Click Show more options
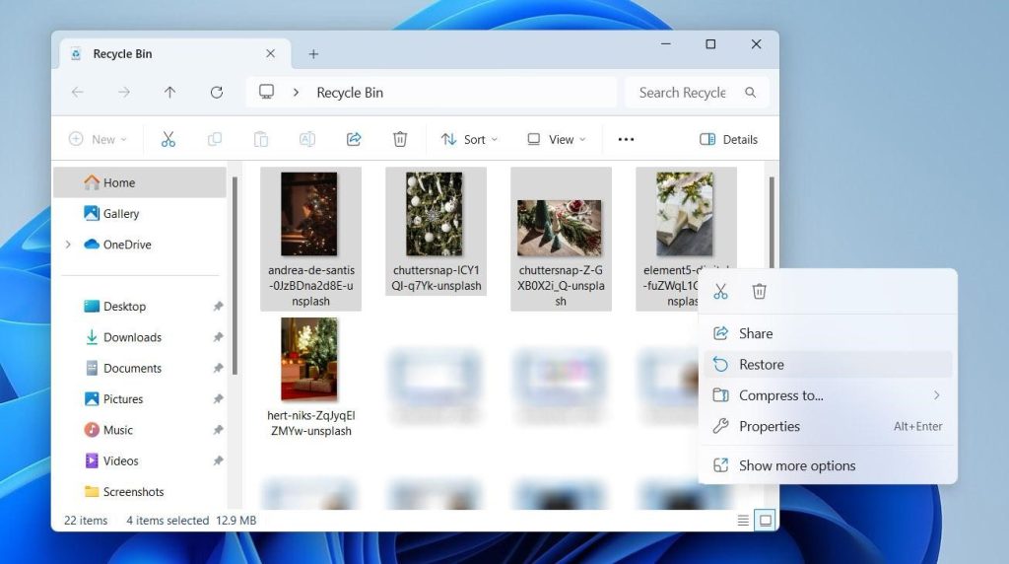The height and width of the screenshot is (564, 1009). click(x=828, y=465)
